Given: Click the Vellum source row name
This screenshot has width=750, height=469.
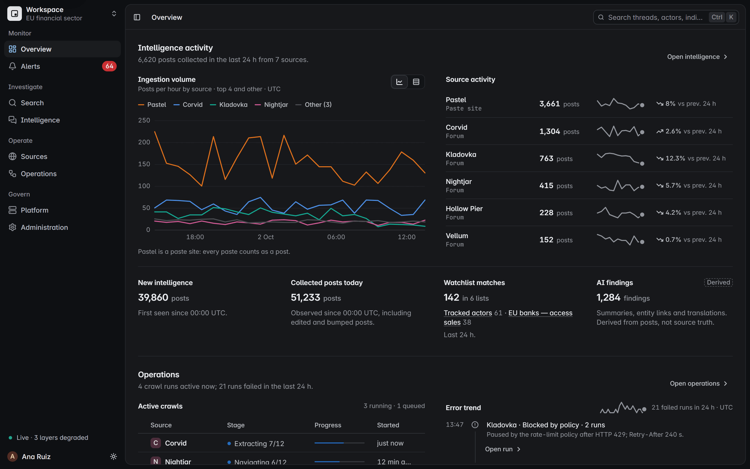Looking at the screenshot, I should click(x=457, y=236).
